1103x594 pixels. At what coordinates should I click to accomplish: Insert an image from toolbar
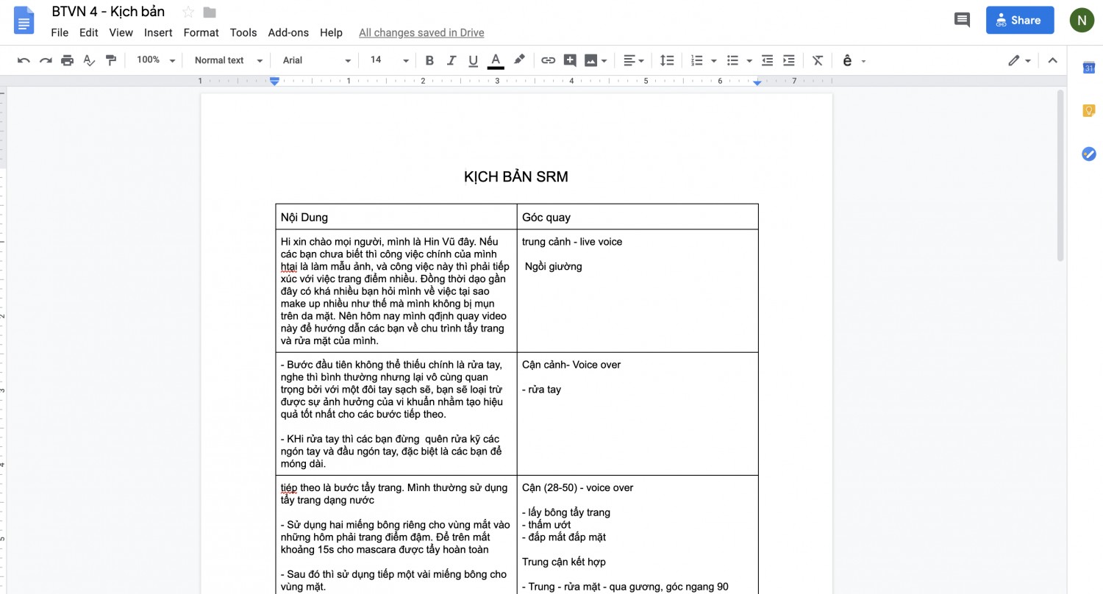[590, 60]
